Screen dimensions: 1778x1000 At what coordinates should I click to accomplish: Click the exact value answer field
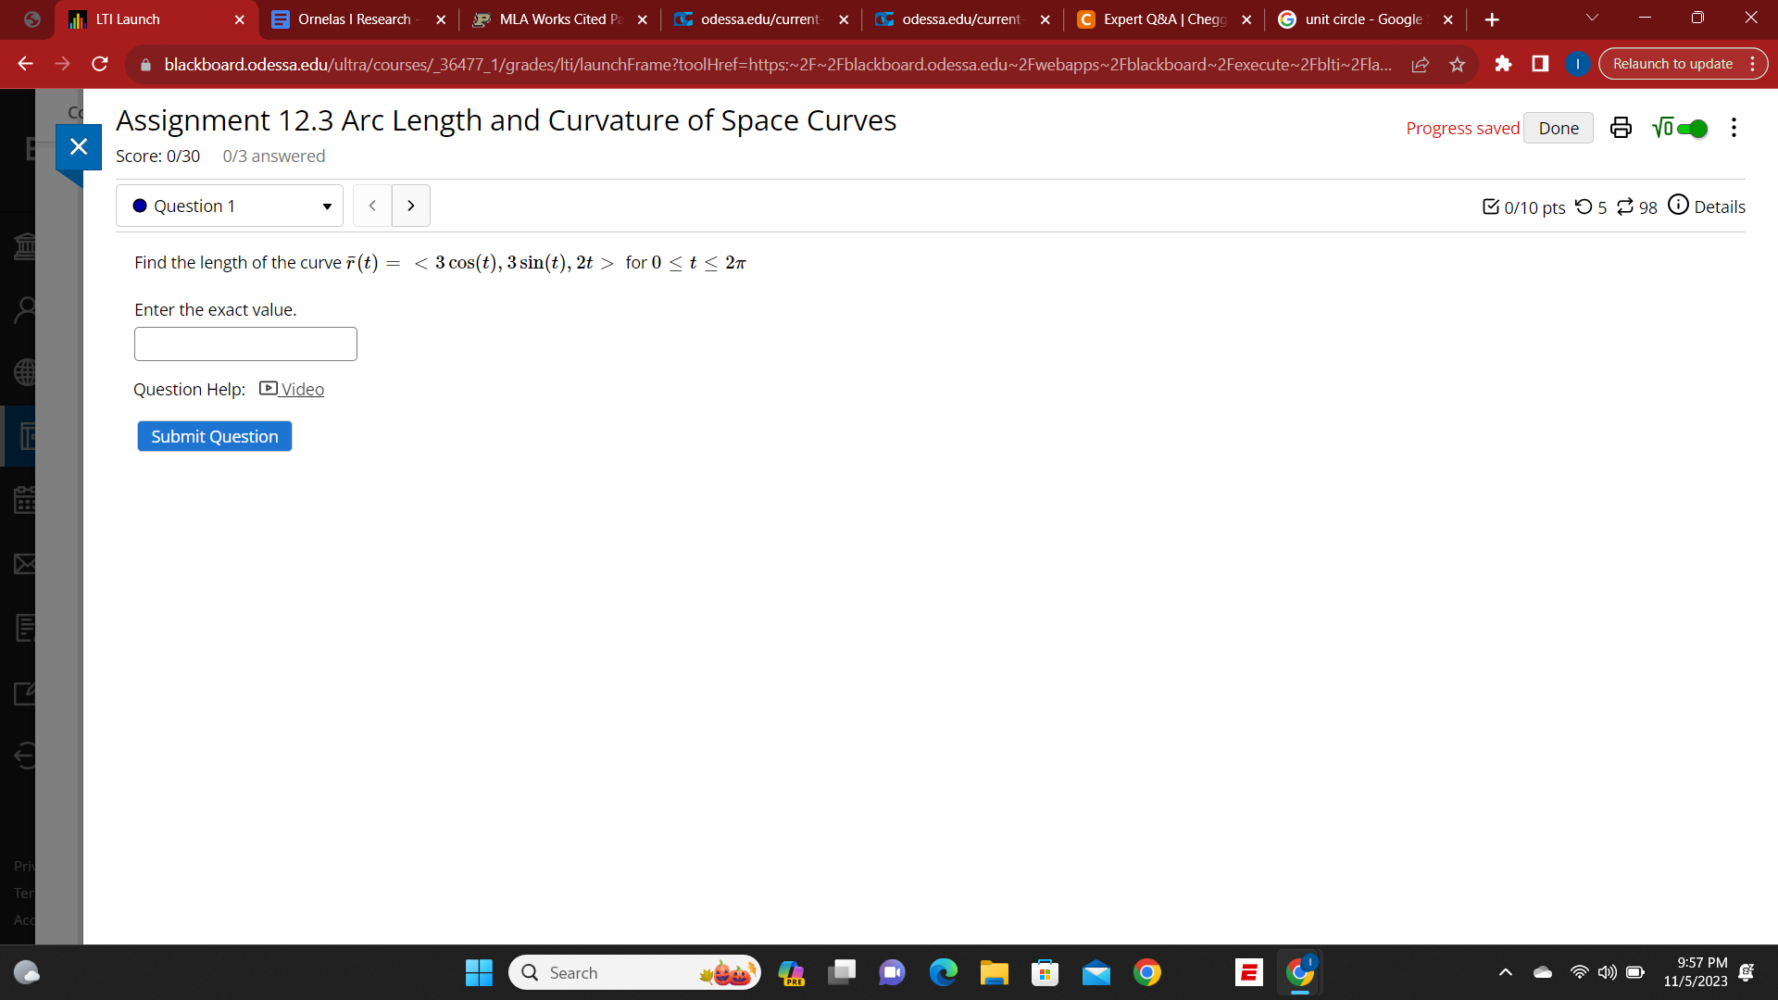244,344
